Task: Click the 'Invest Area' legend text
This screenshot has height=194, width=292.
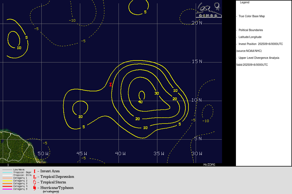Action: pyautogui.click(x=50, y=171)
